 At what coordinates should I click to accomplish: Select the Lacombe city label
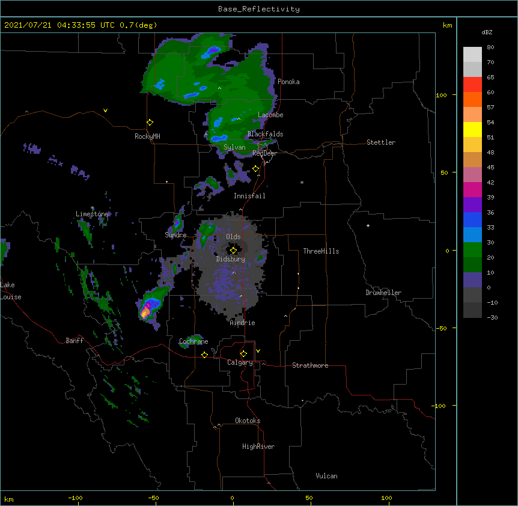click(x=270, y=115)
